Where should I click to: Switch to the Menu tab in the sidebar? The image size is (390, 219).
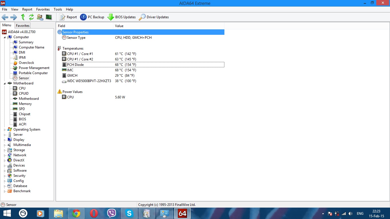coord(7,25)
